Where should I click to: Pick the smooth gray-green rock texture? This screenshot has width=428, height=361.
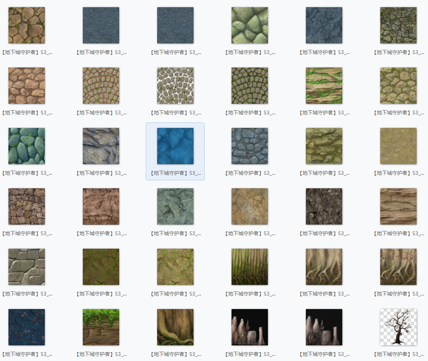tap(175, 206)
